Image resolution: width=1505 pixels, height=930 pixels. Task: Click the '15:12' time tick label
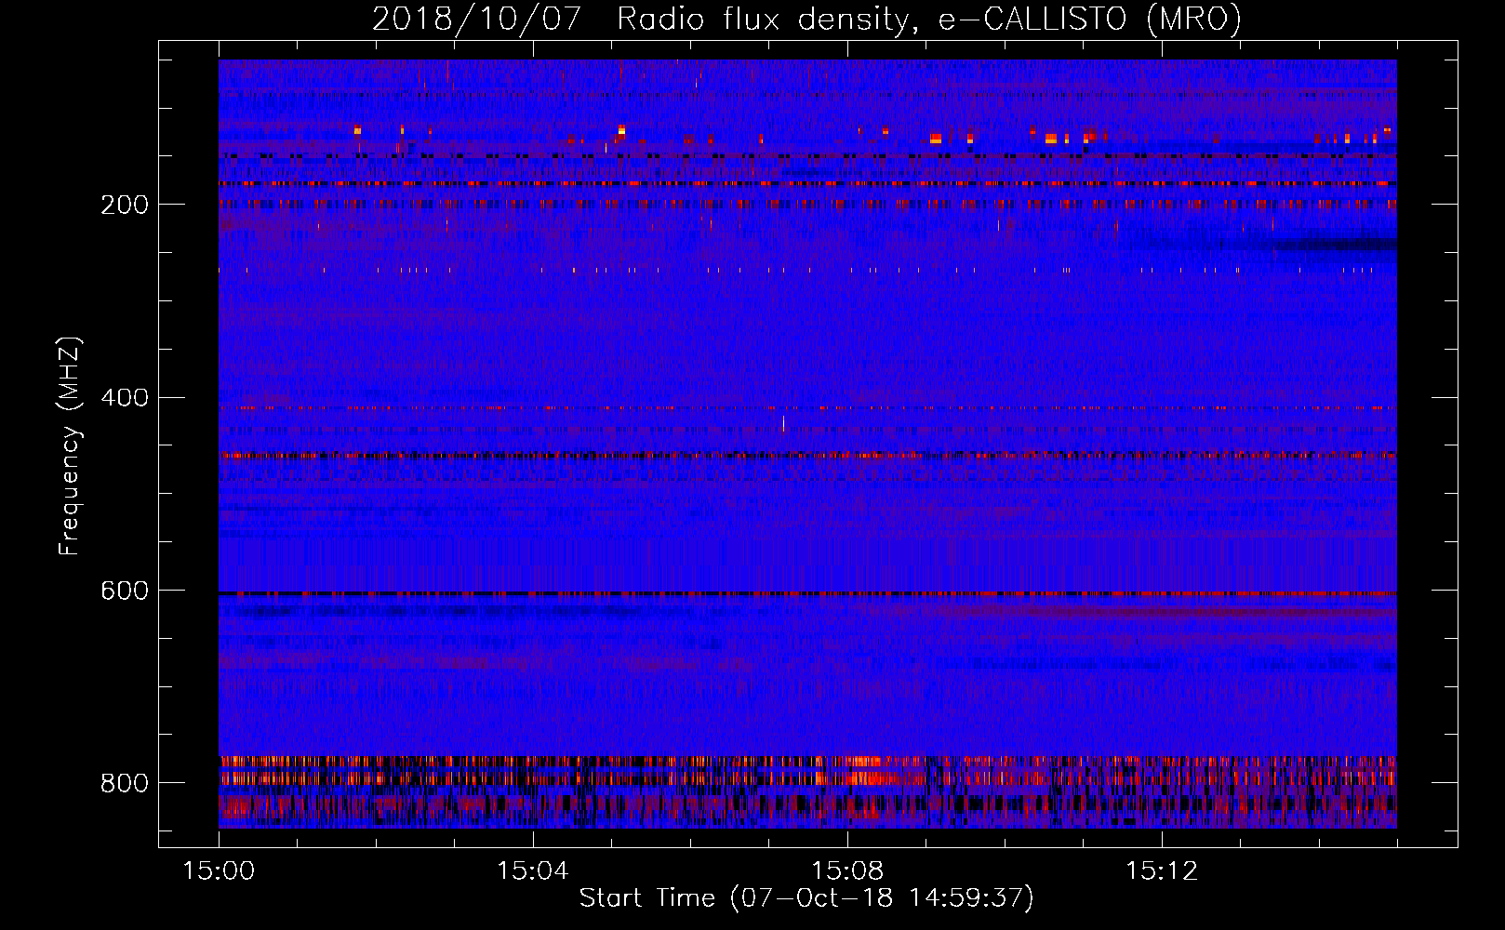click(x=1161, y=871)
